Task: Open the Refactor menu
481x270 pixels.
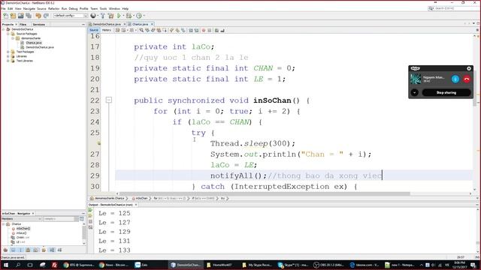Action: (x=53, y=8)
